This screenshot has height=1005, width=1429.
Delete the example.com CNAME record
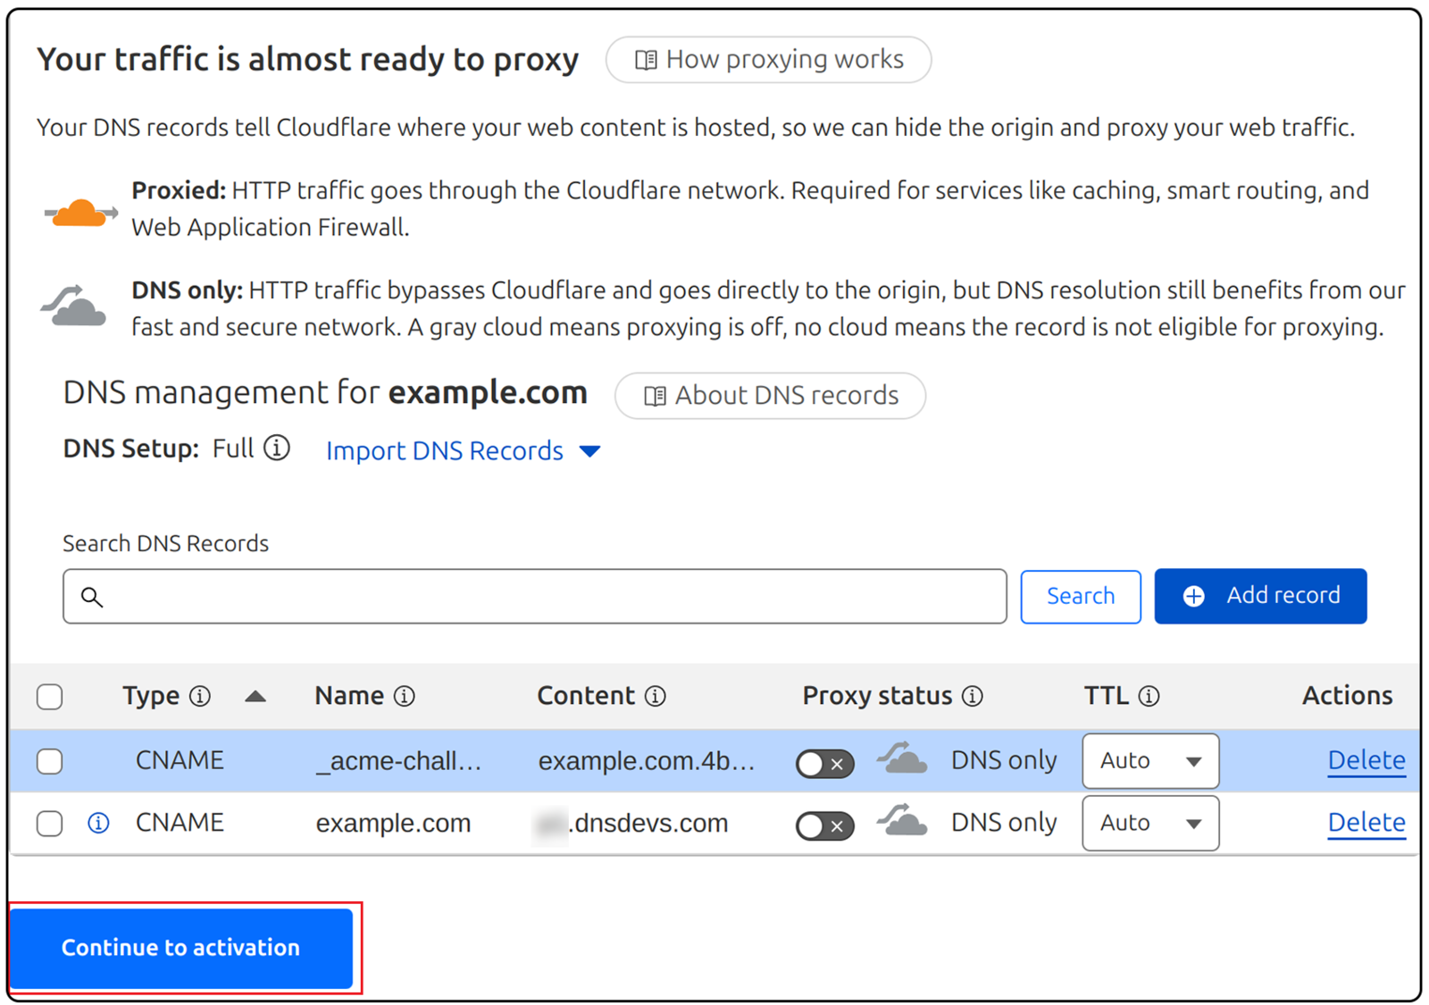tap(1366, 823)
